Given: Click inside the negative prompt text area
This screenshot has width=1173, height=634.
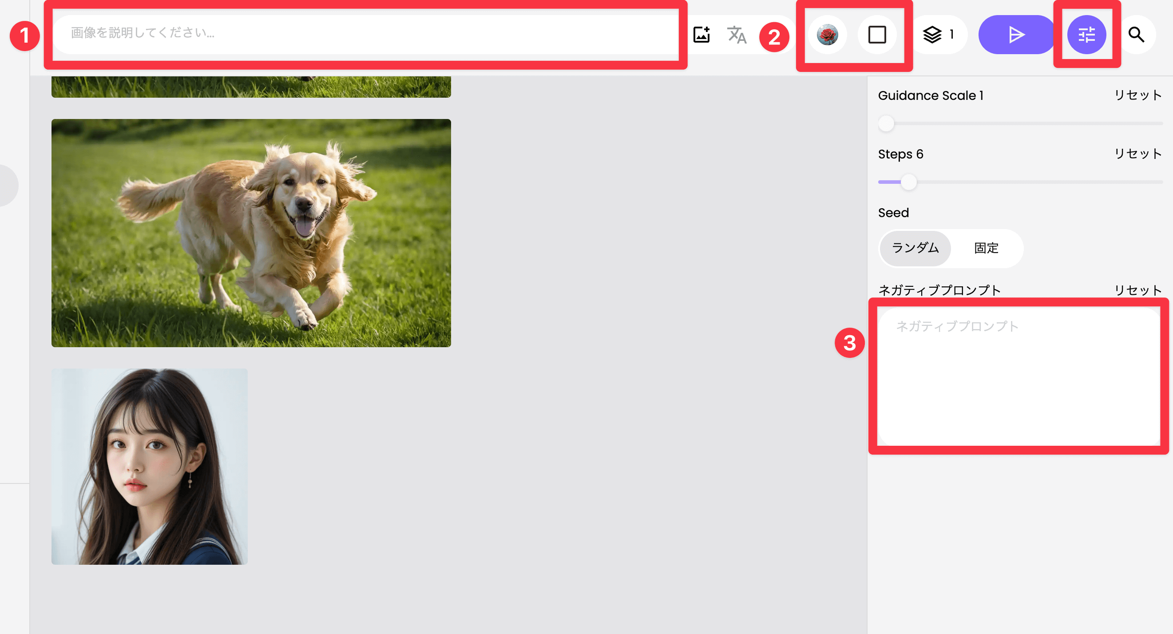Looking at the screenshot, I should click(x=1018, y=376).
